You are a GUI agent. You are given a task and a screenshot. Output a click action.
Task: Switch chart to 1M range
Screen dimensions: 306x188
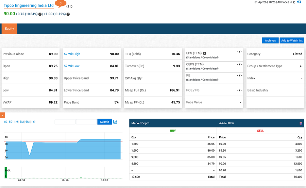16,122
